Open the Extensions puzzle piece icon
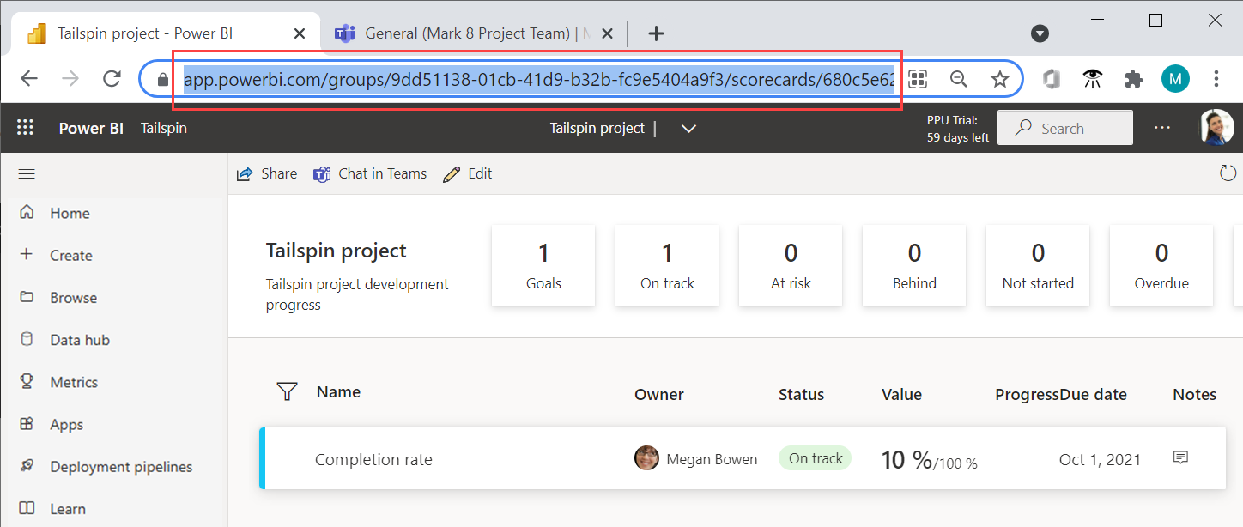The image size is (1243, 527). tap(1134, 79)
